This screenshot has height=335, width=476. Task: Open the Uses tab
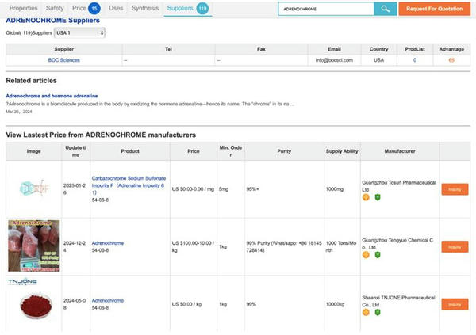(x=116, y=8)
